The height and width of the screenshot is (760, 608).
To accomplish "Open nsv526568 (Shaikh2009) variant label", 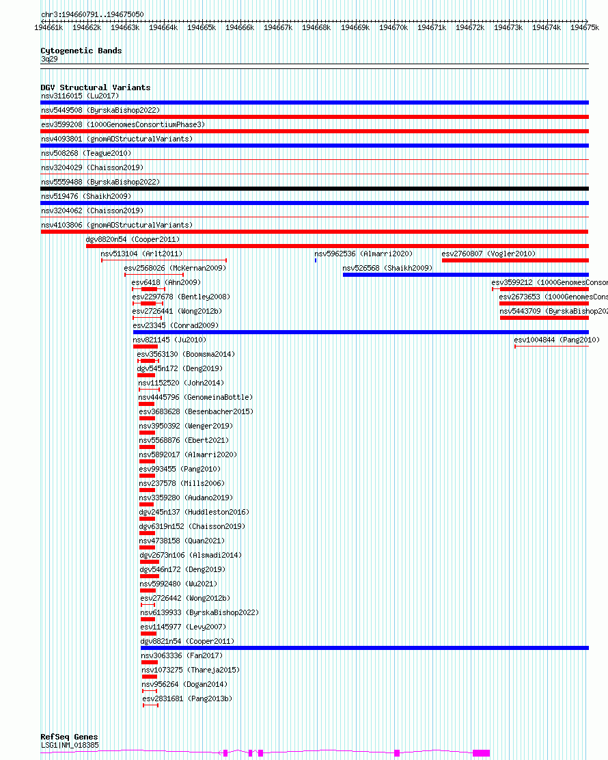I will [x=387, y=268].
